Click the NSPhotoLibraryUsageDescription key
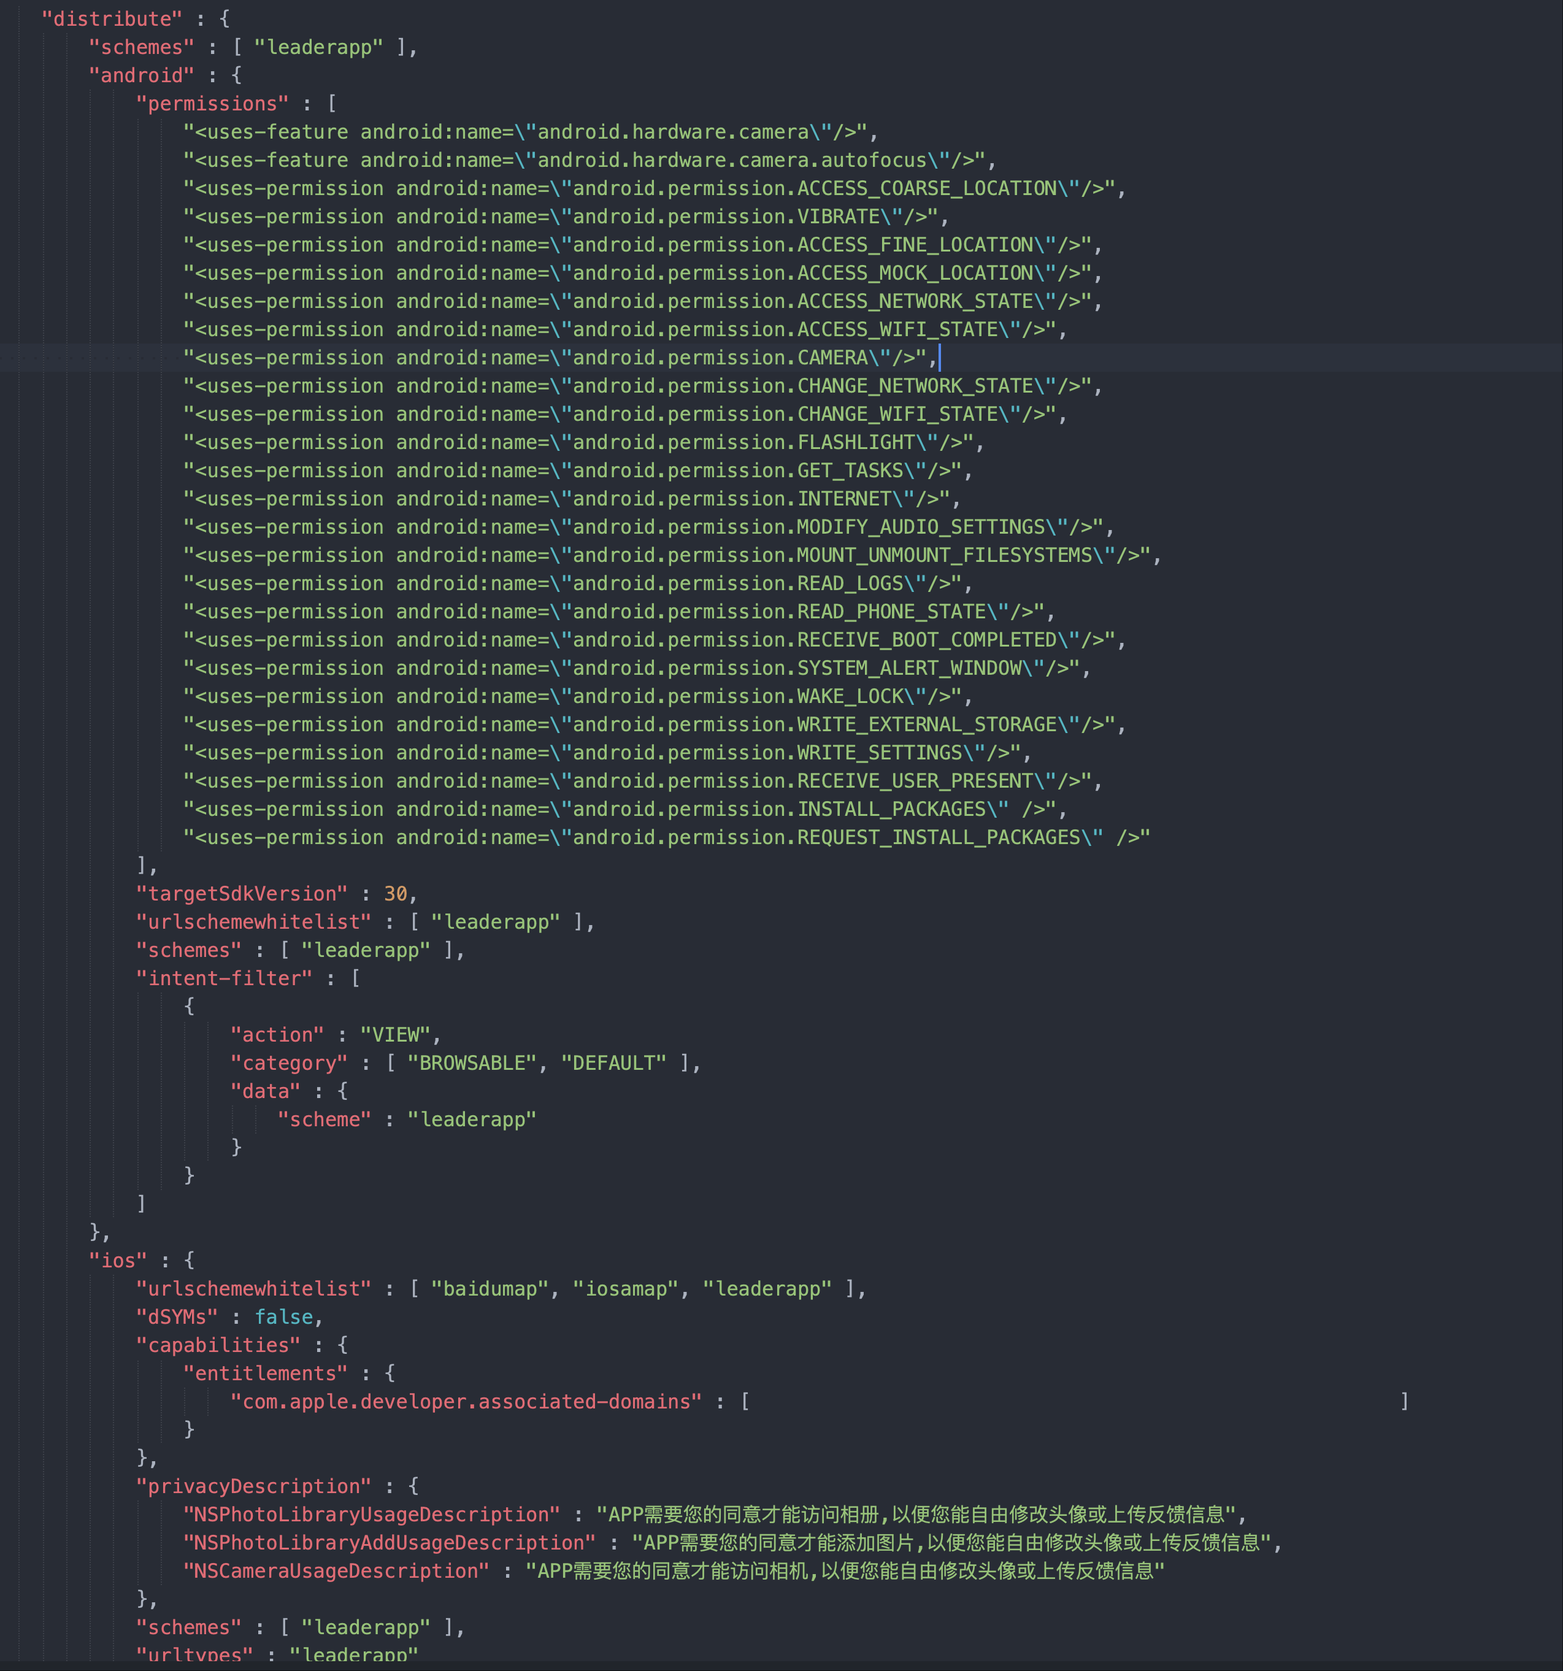Viewport: 1563px width, 1671px height. point(371,1515)
